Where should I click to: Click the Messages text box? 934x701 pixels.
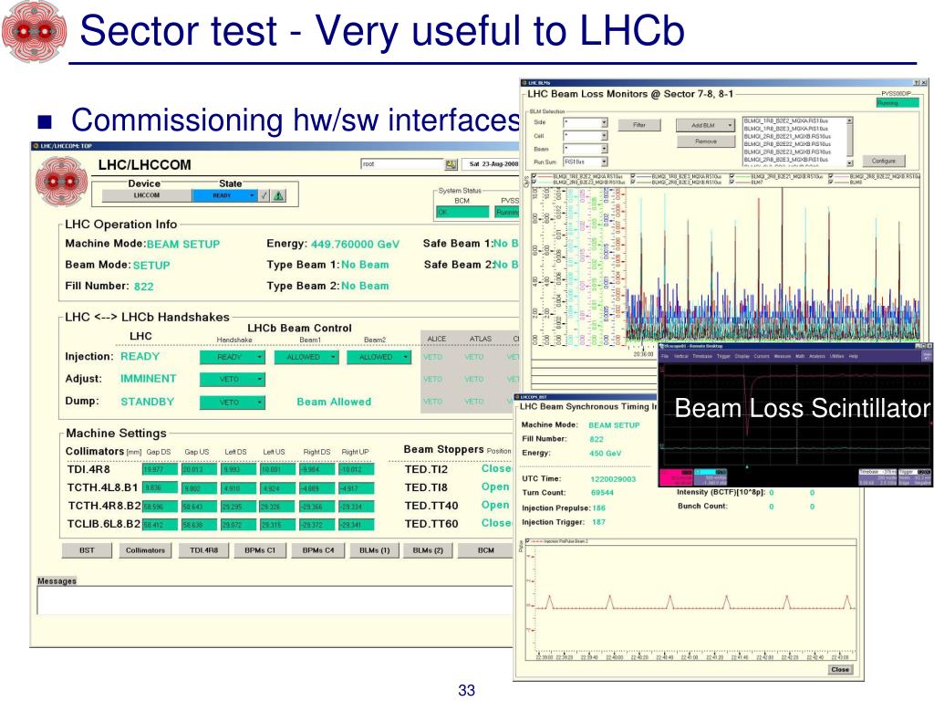(x=275, y=601)
